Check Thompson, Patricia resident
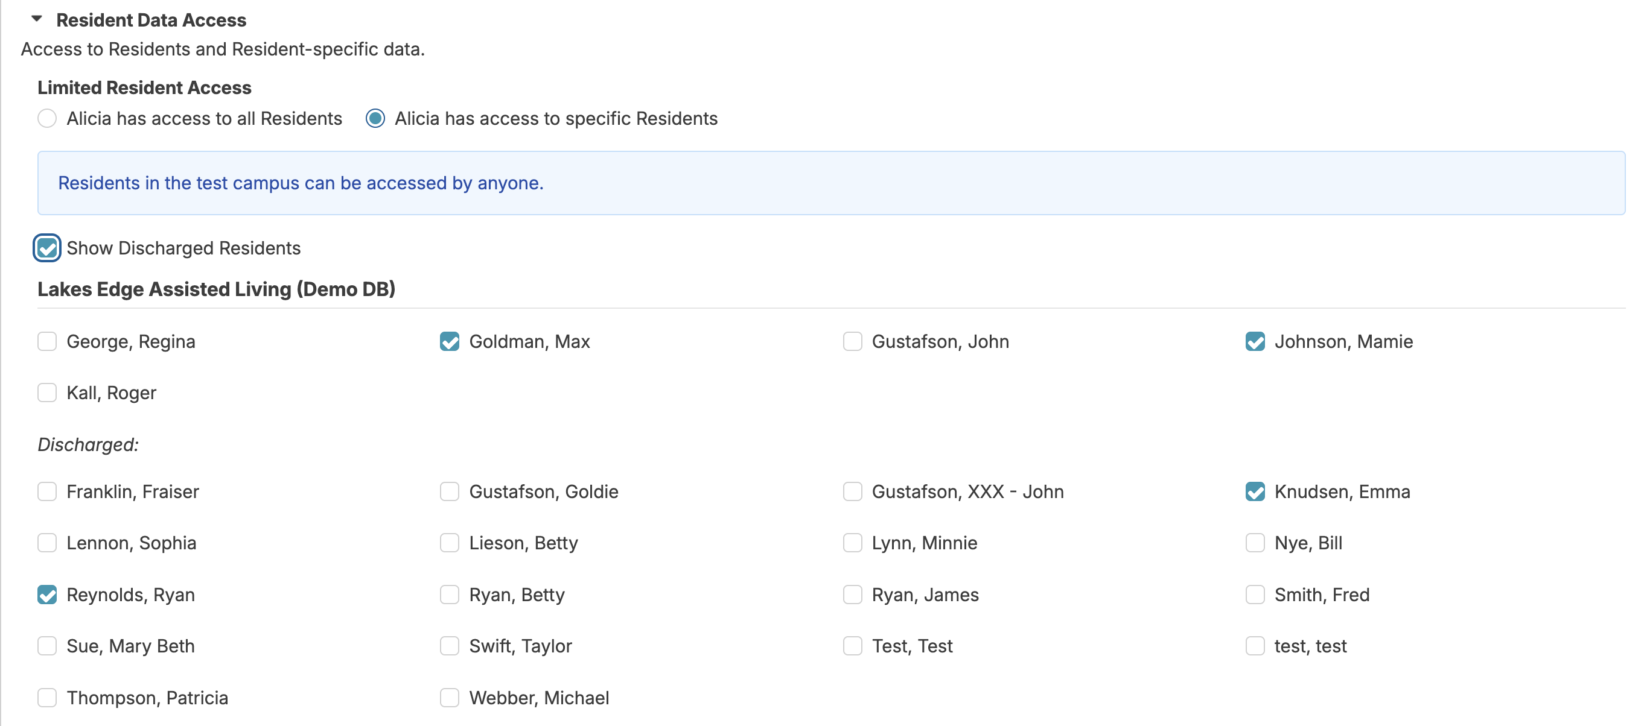The height and width of the screenshot is (726, 1644). click(x=47, y=698)
